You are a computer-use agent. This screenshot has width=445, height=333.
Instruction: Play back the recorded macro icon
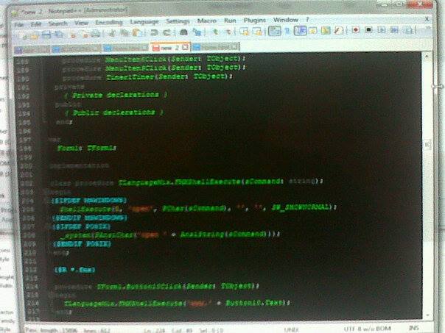click(382, 29)
